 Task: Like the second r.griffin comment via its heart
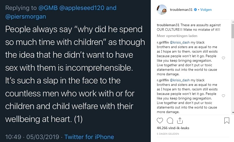point(223,96)
